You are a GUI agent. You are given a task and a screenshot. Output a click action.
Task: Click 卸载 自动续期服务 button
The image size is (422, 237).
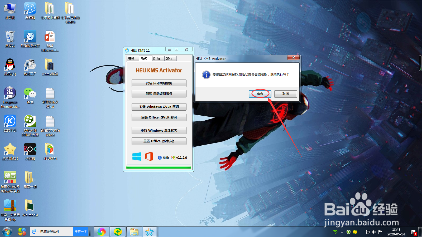[159, 94]
